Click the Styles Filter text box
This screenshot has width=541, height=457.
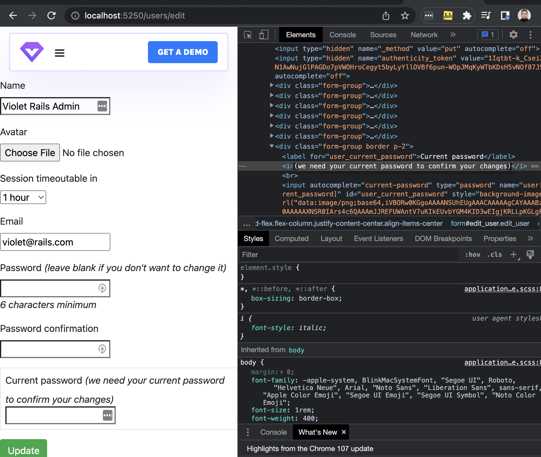tap(349, 255)
